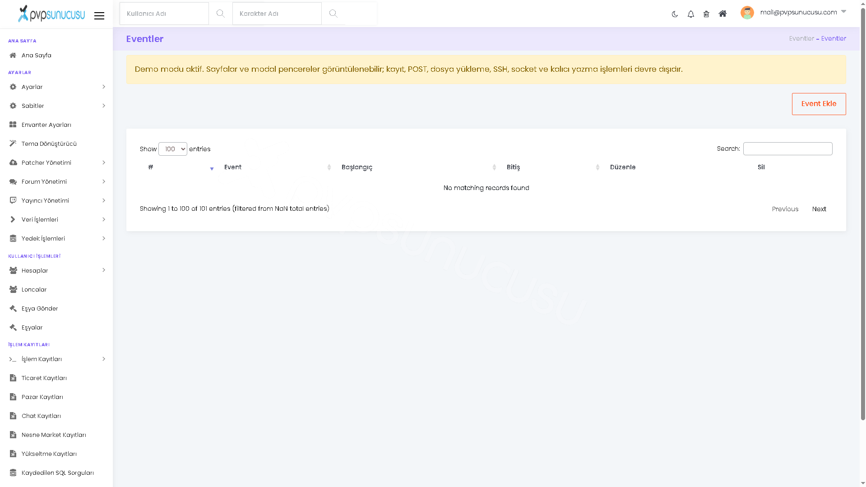Focus the Kullanıcı Adı input field
The height and width of the screenshot is (487, 866).
(x=164, y=14)
